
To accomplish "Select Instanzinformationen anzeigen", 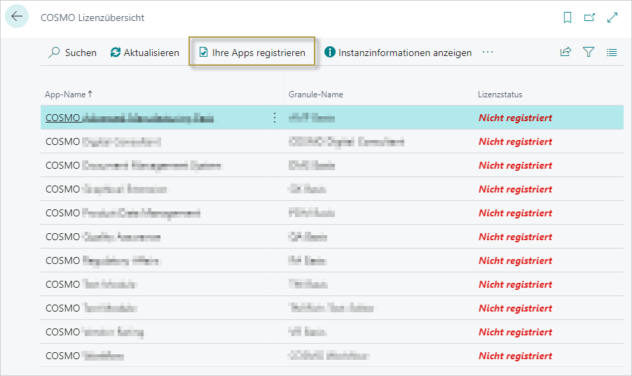I will (x=397, y=53).
